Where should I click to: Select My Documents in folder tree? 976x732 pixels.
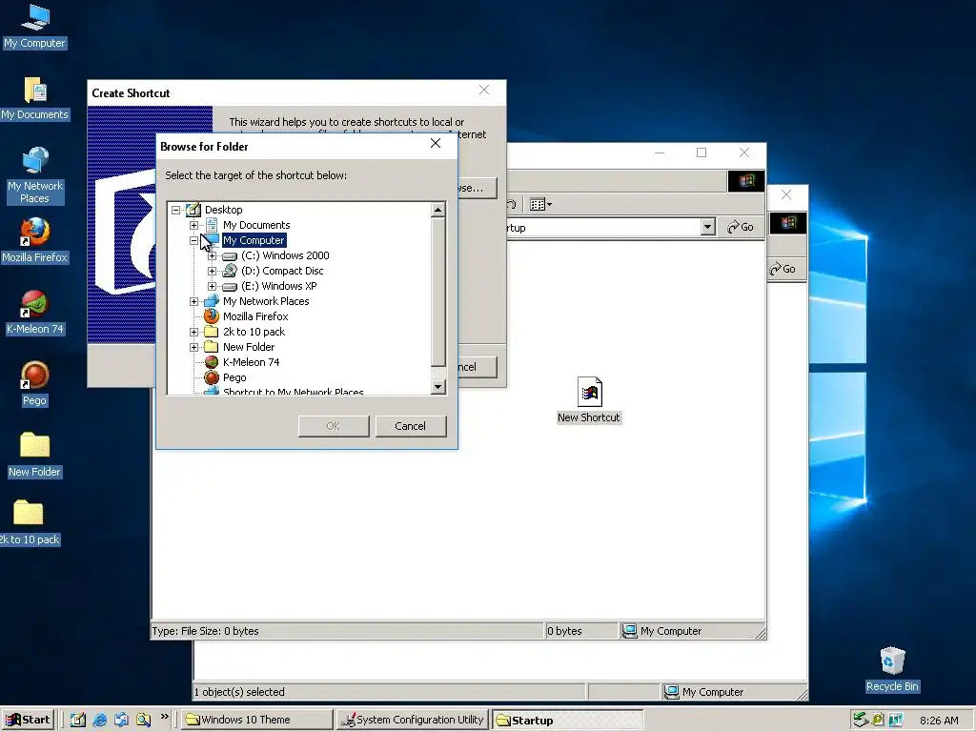(x=256, y=225)
